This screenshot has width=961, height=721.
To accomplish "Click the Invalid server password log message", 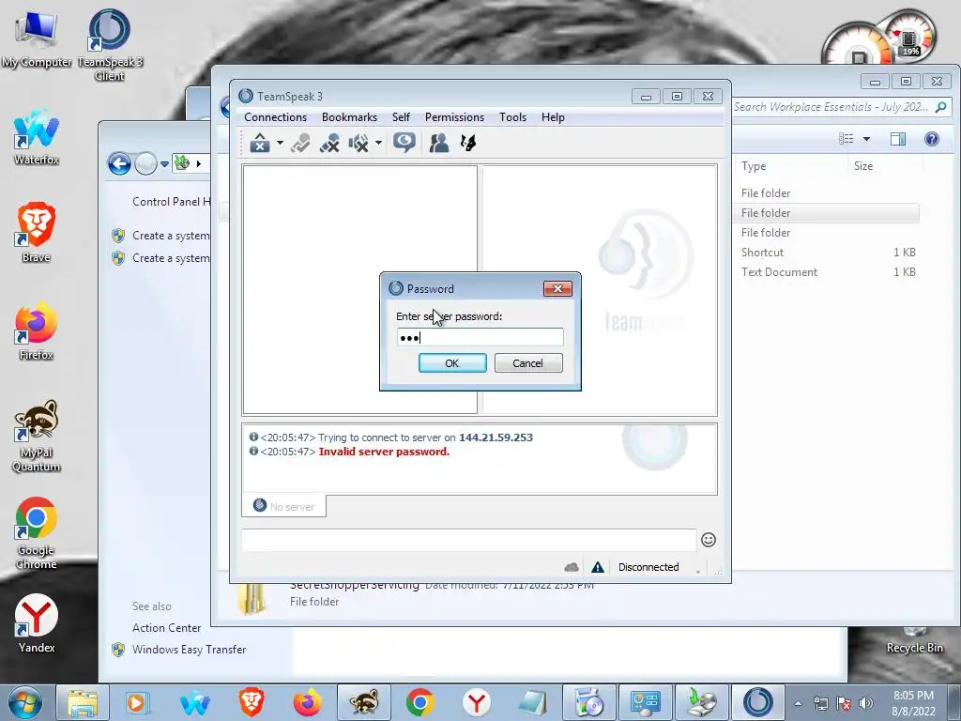I will coord(384,452).
